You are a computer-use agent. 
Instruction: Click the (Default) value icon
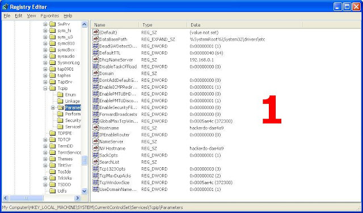coord(96,32)
